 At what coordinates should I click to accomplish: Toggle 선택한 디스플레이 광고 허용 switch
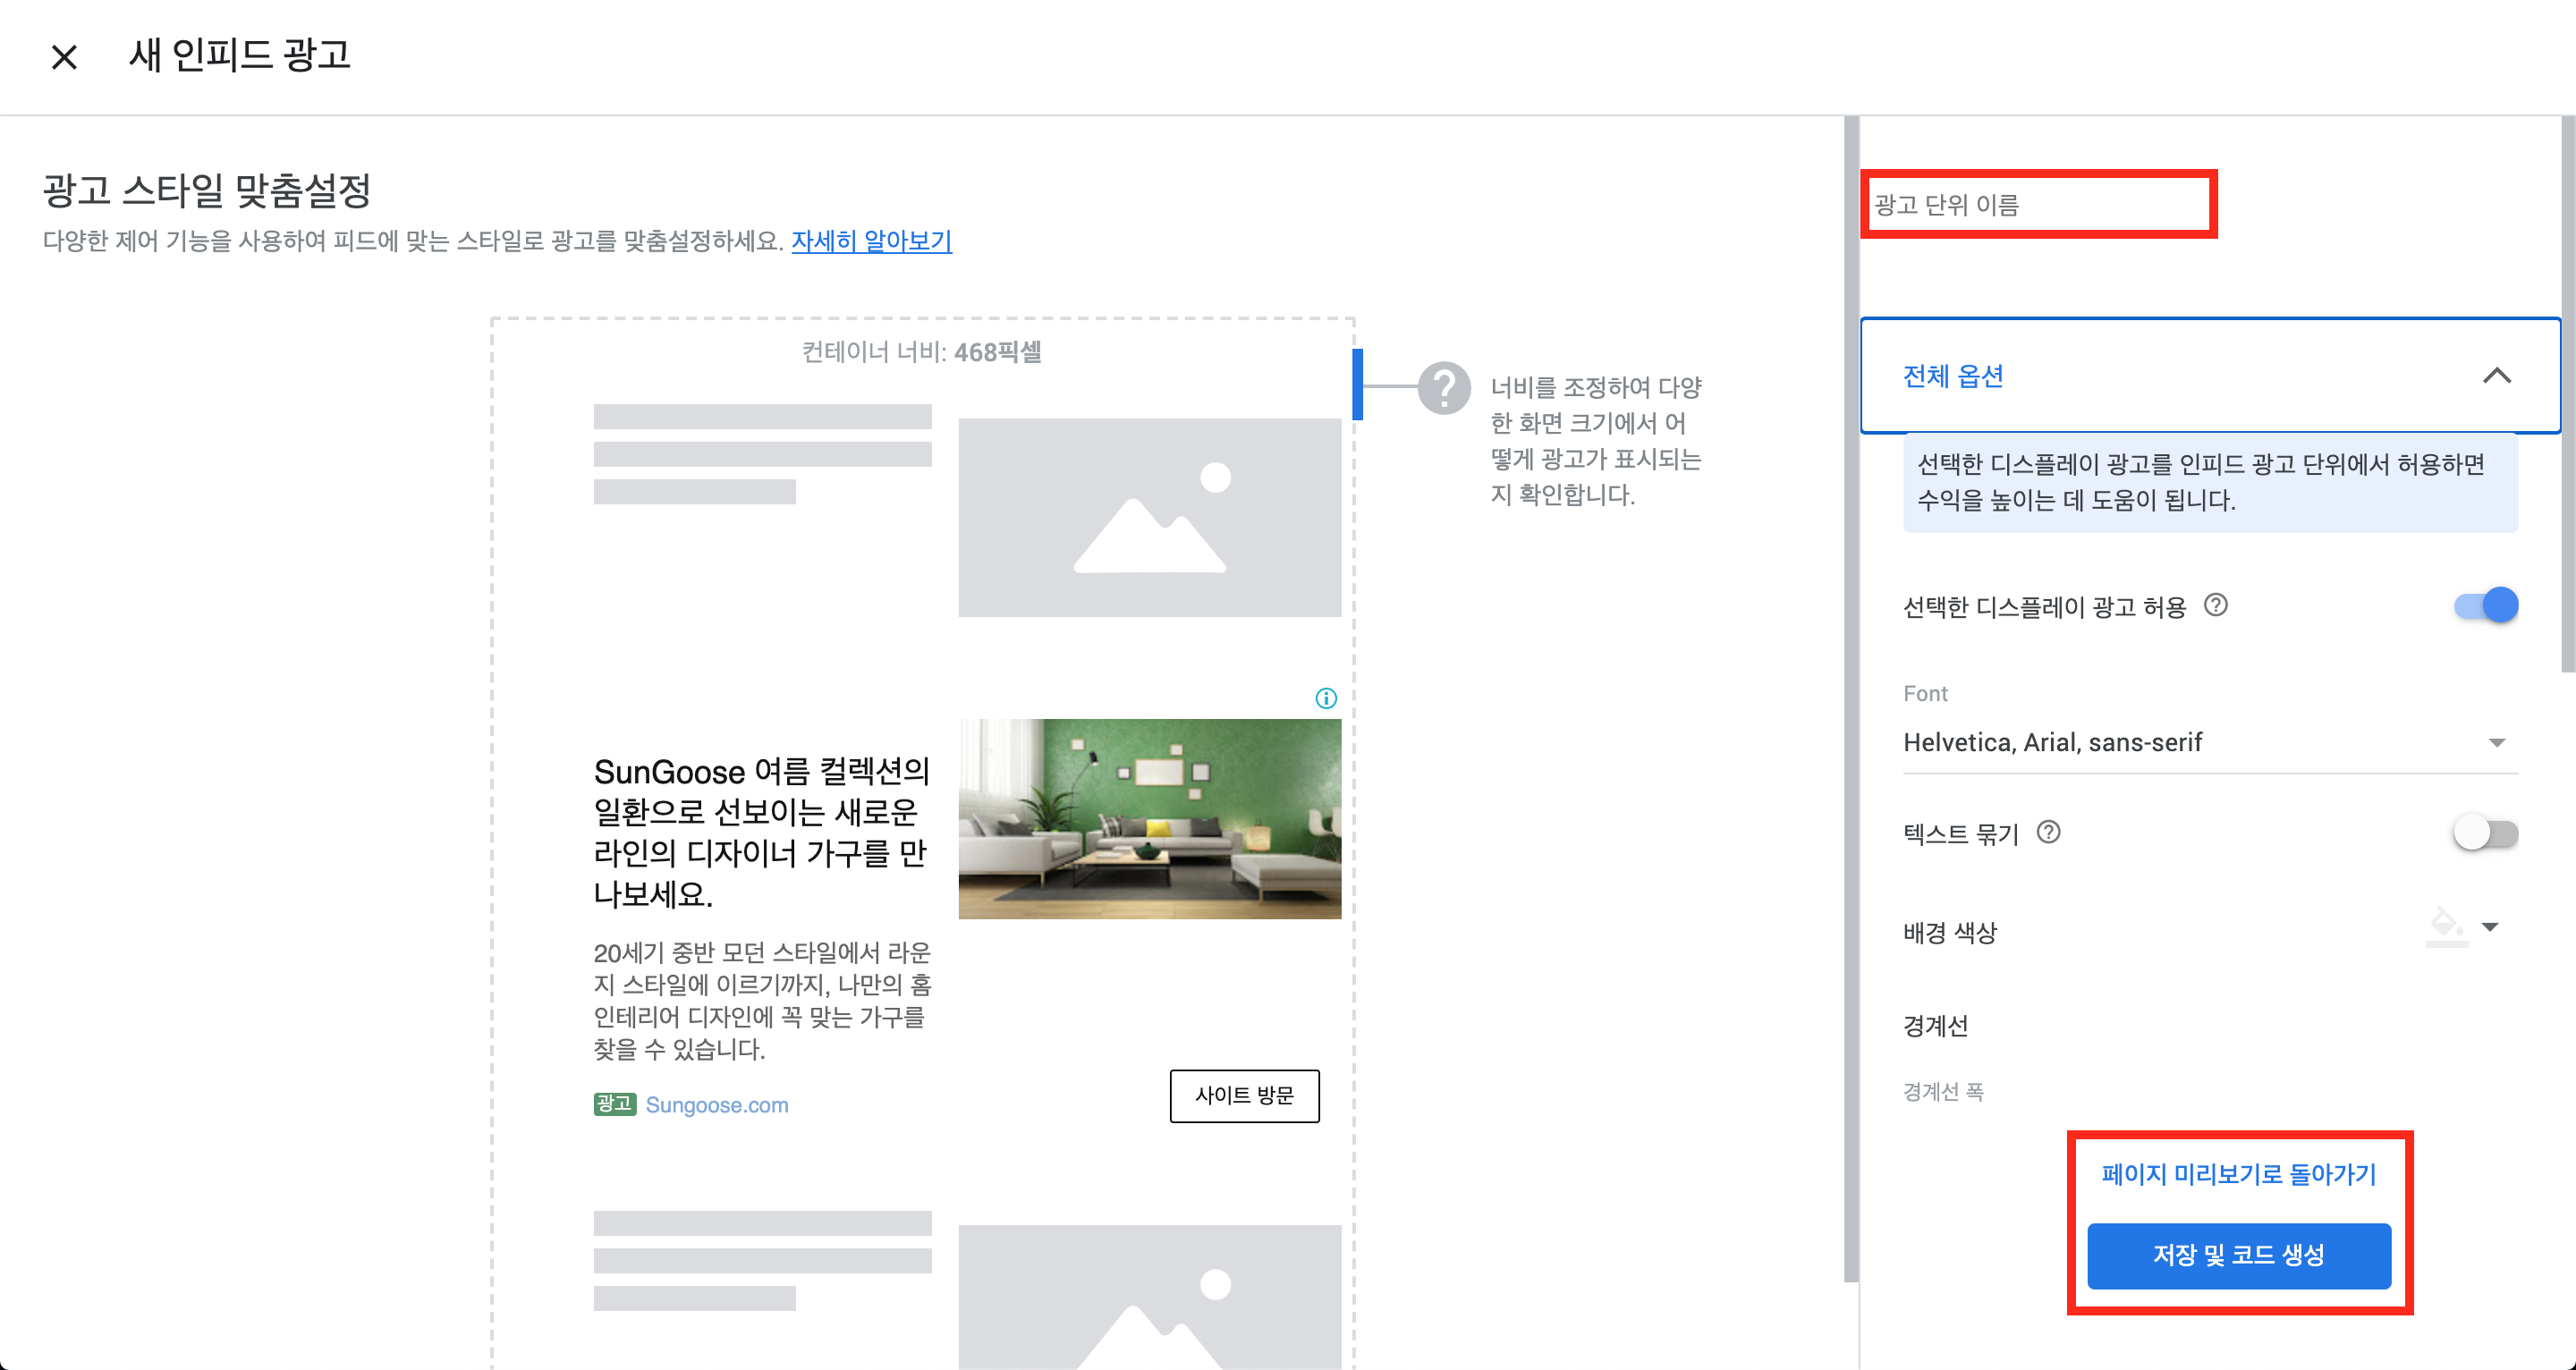pos(2485,606)
